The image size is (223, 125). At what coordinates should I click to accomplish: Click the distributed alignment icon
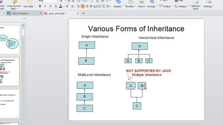(95, 6)
